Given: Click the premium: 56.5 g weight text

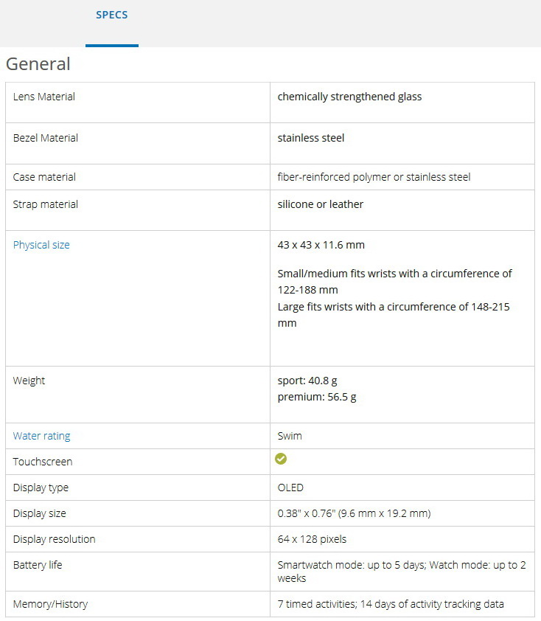Looking at the screenshot, I should pos(317,397).
